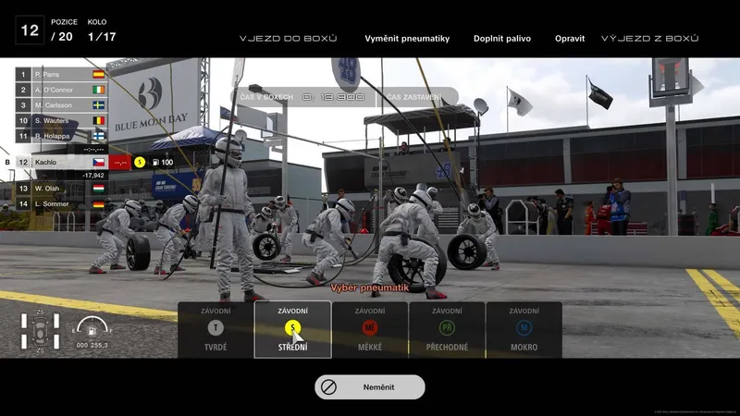Open the Doplnit palivo menu item
740x416 pixels.
pos(502,39)
